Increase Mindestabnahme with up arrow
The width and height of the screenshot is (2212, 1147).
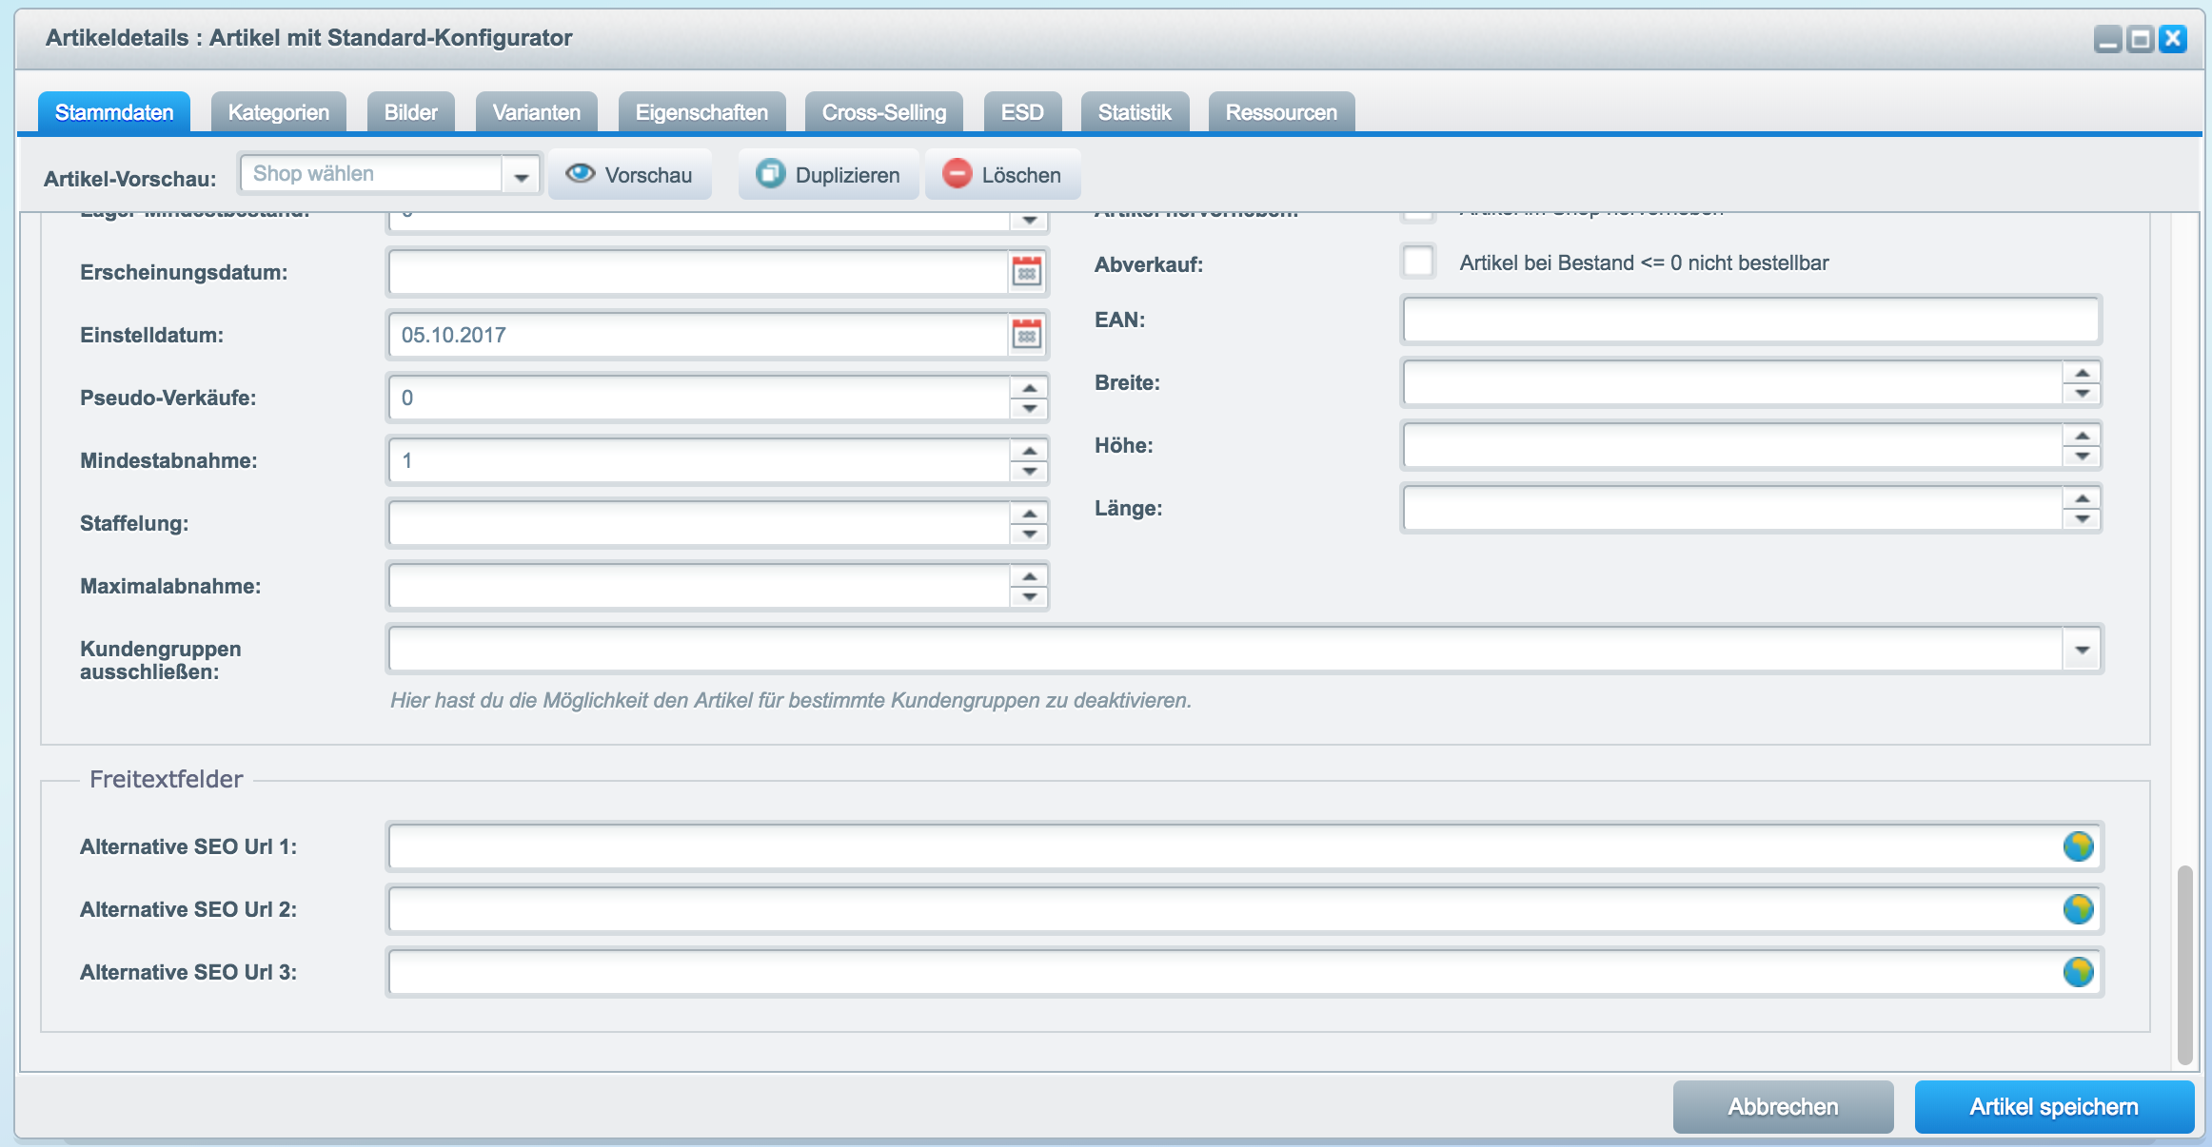coord(1029,451)
